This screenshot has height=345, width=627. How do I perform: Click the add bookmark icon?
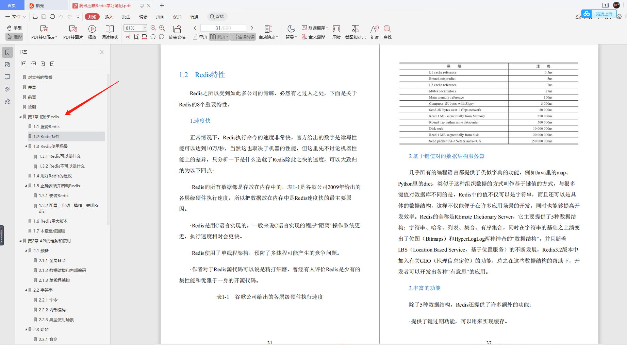point(43,64)
